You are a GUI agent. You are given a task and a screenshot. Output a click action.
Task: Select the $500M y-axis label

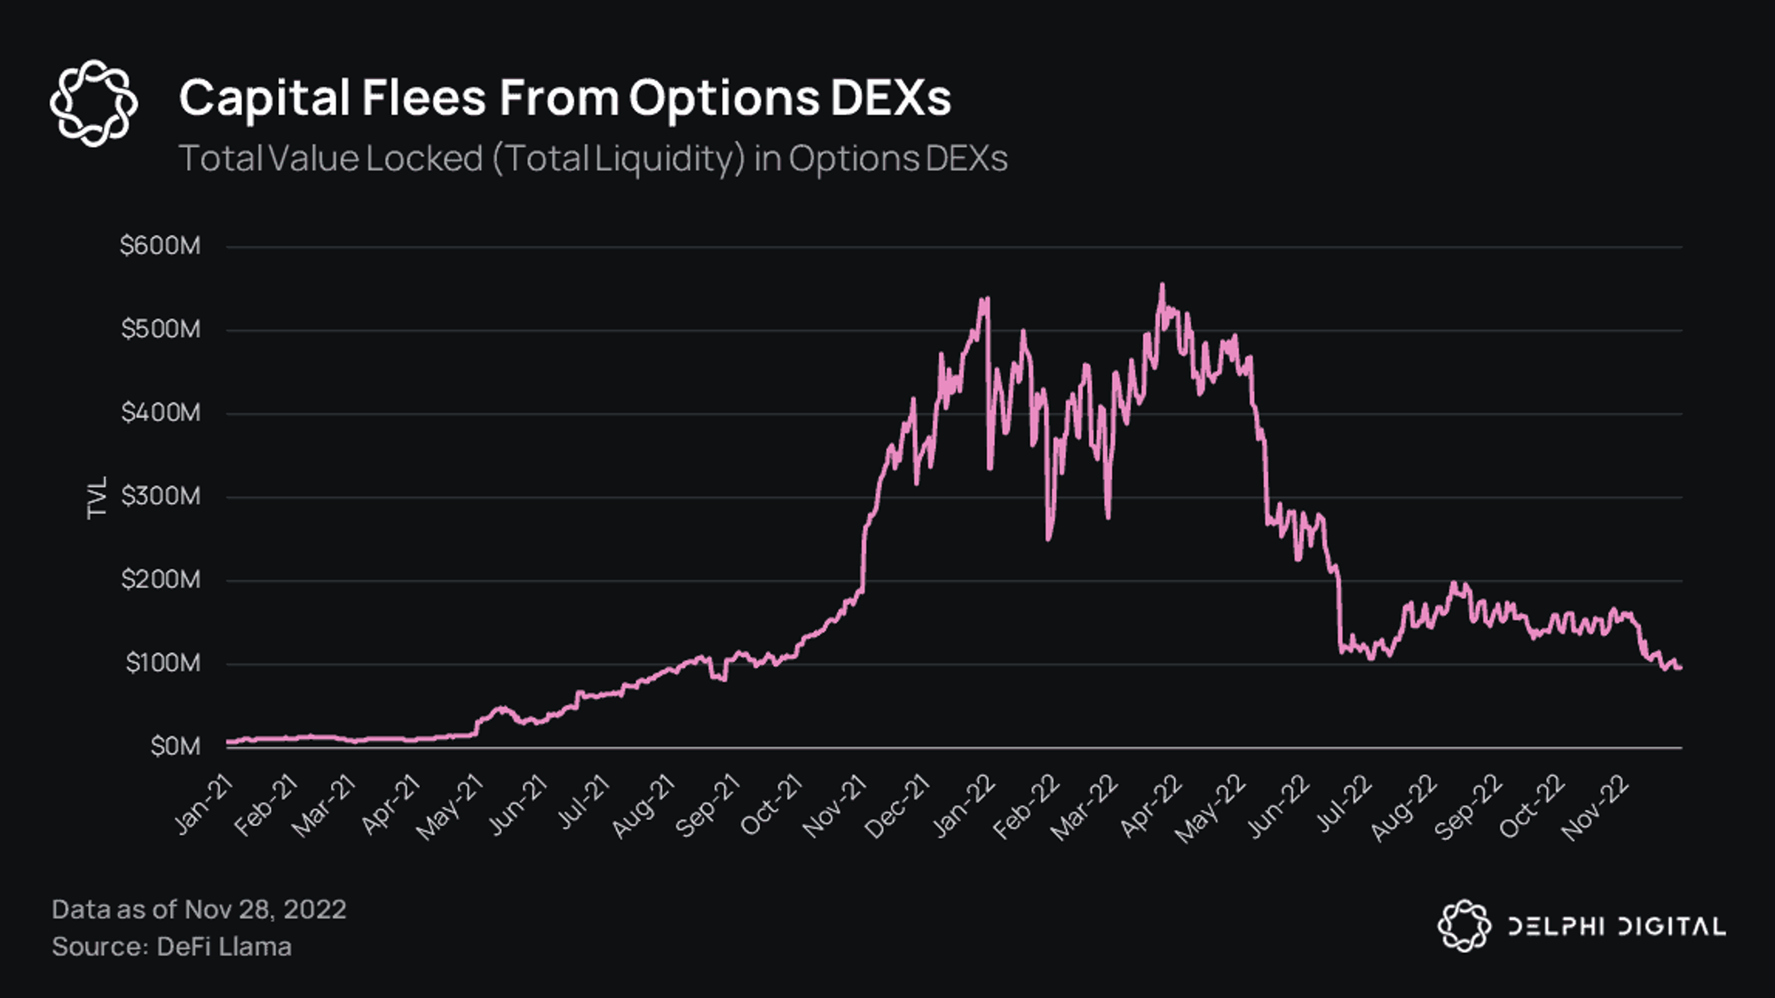[x=161, y=329]
